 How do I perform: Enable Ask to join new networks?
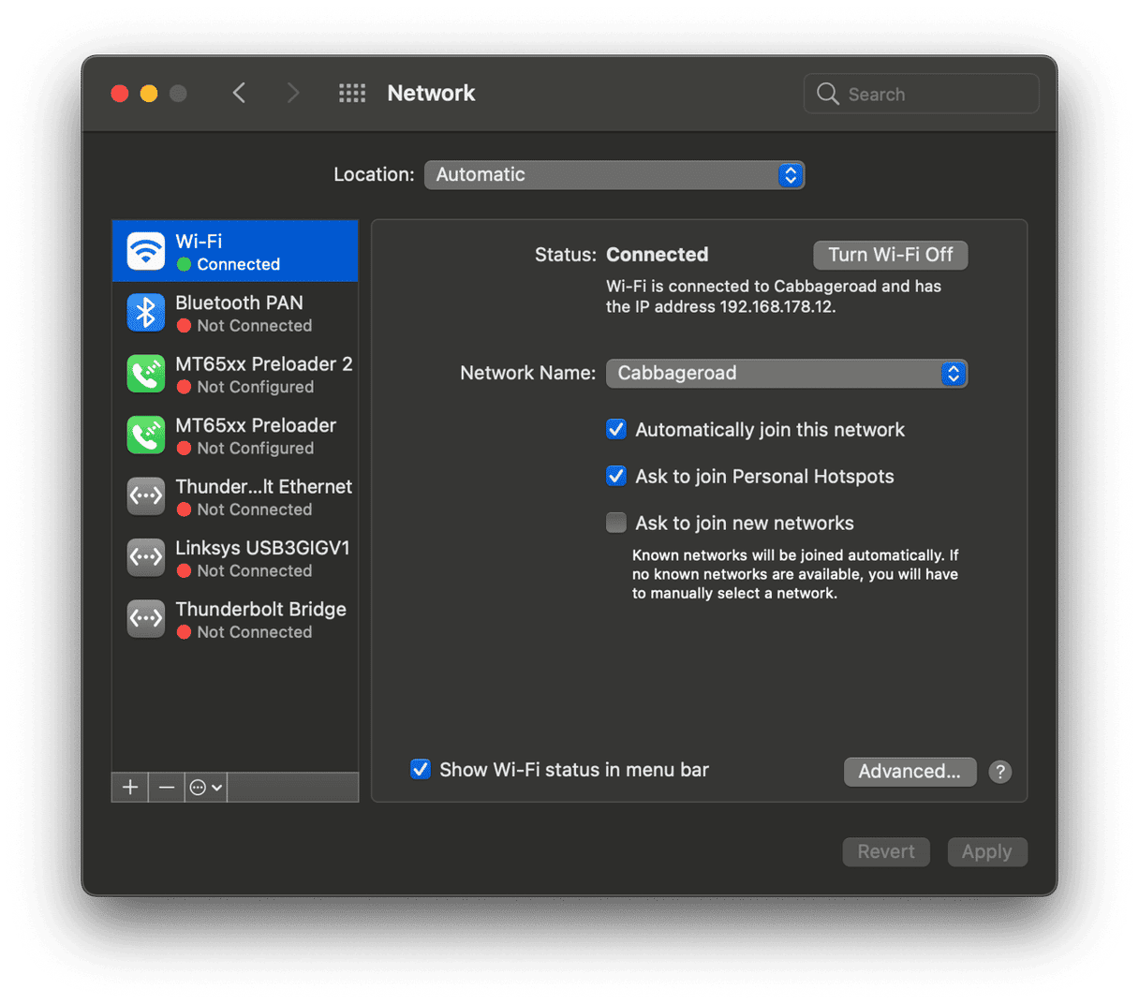pos(615,523)
